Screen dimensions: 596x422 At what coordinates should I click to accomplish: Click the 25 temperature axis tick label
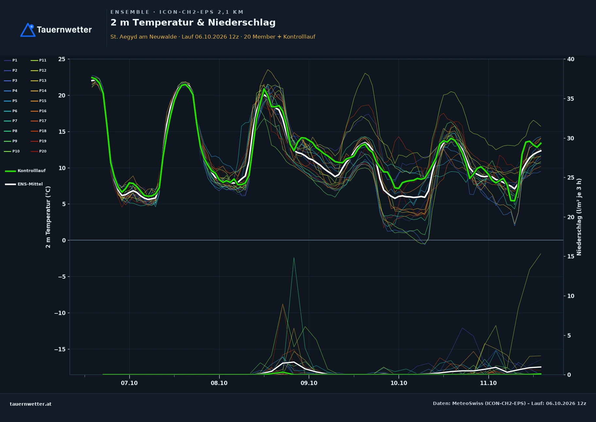coord(62,59)
